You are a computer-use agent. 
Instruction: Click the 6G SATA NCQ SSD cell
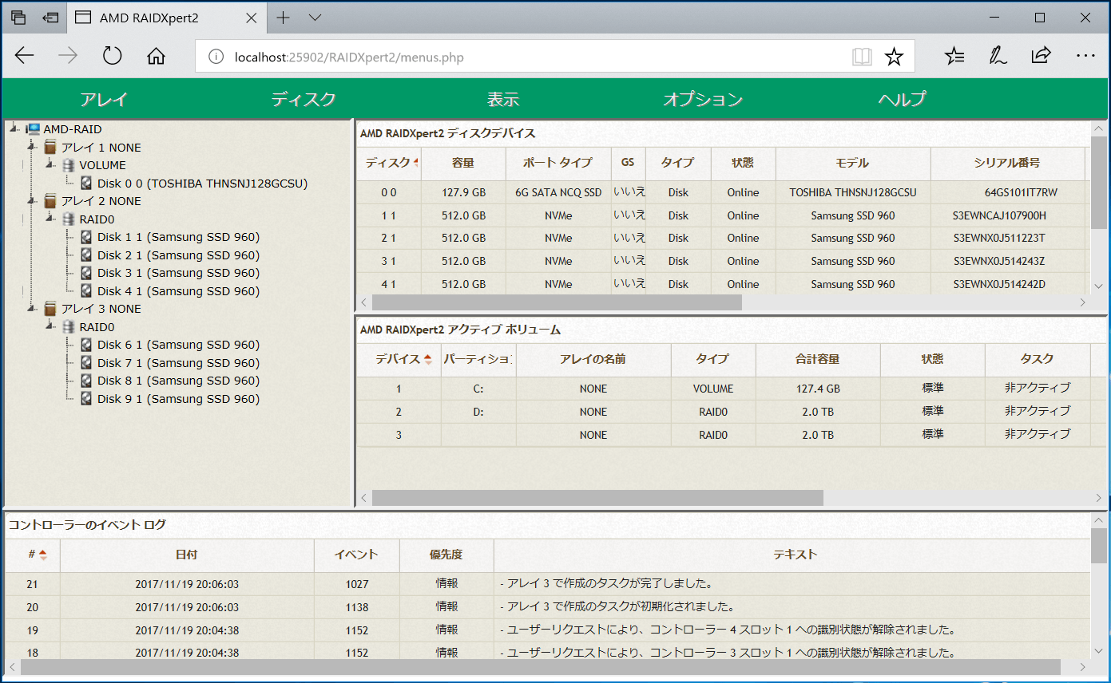[x=558, y=192]
